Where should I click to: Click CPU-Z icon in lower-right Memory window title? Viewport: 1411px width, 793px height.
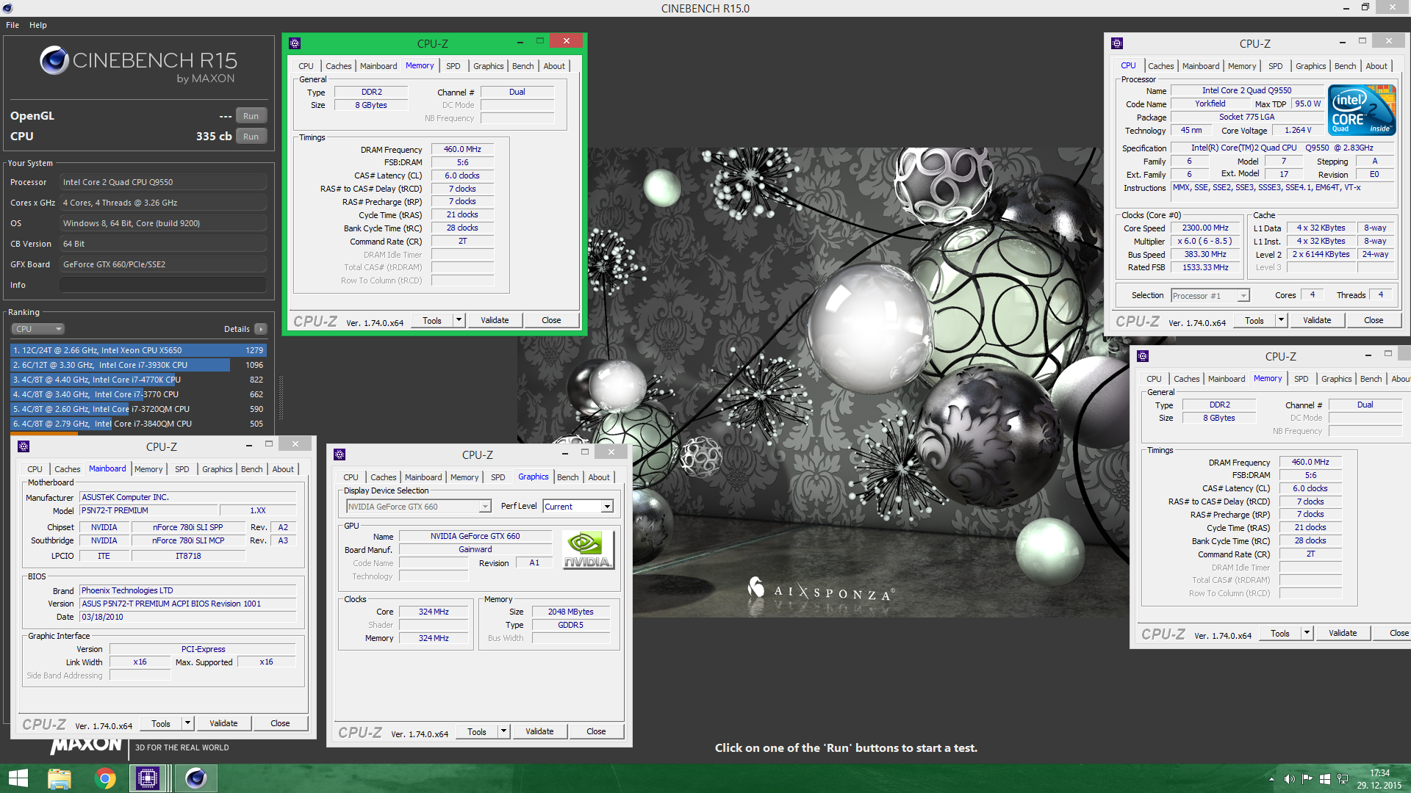[1143, 356]
